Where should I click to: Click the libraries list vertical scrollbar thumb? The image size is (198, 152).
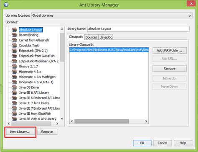62,47
